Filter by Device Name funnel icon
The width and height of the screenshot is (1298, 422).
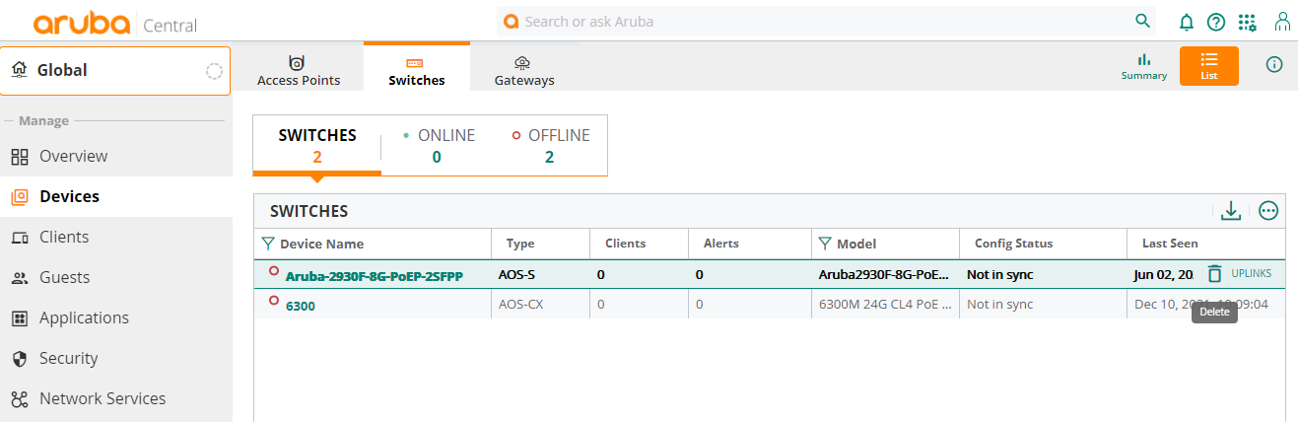(x=268, y=244)
